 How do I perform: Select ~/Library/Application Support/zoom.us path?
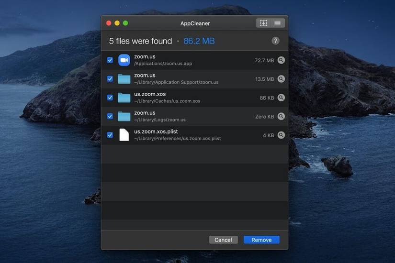click(x=176, y=82)
